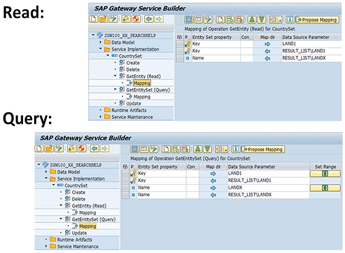Click the map direction arrow for LAND1 in the Read table
345x253 pixels.
click(x=266, y=44)
